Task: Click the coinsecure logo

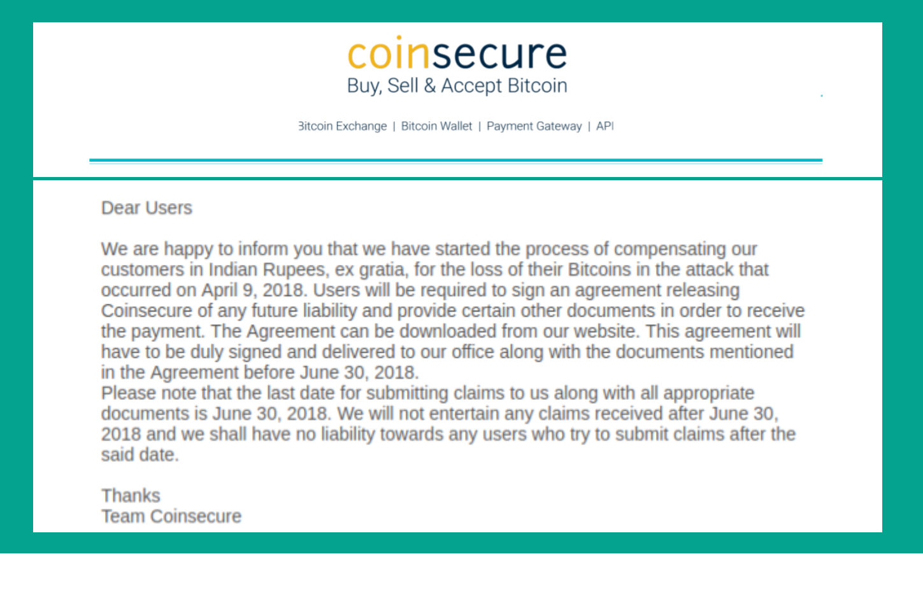Action: (457, 53)
